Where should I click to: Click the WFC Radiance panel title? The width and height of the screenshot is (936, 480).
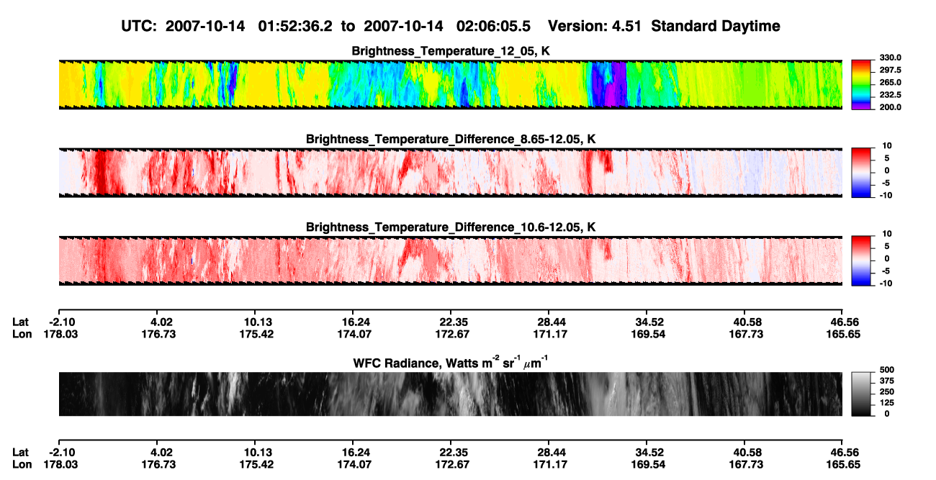(x=451, y=363)
